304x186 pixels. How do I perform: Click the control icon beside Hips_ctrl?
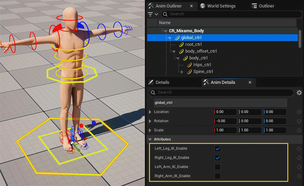pos(189,65)
